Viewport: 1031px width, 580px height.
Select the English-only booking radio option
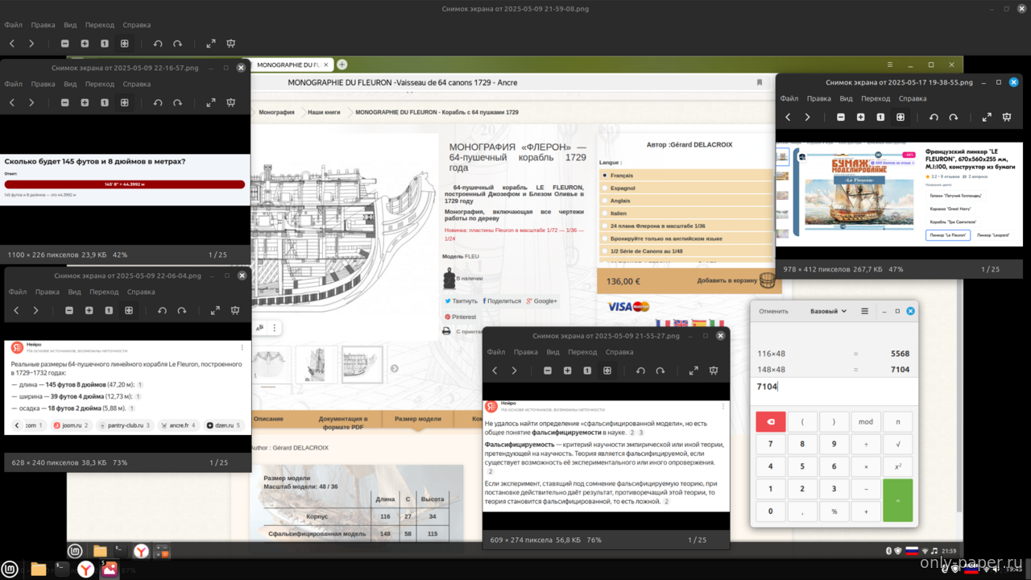[605, 238]
